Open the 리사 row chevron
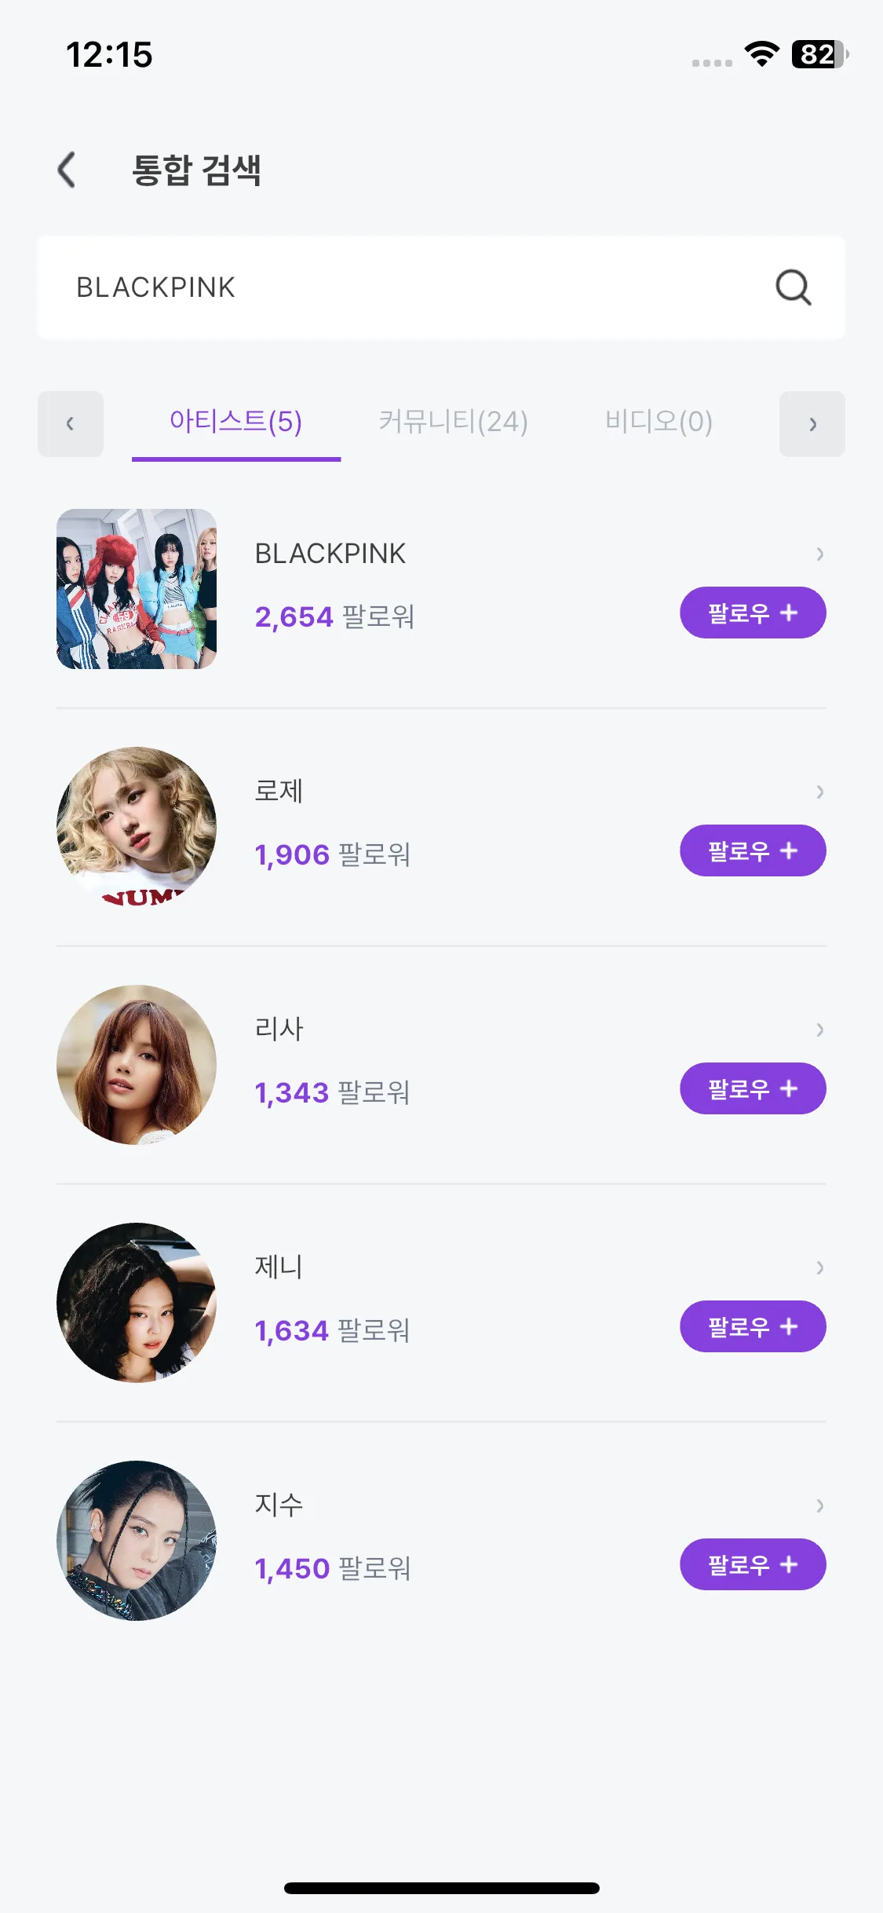 coord(819,1030)
